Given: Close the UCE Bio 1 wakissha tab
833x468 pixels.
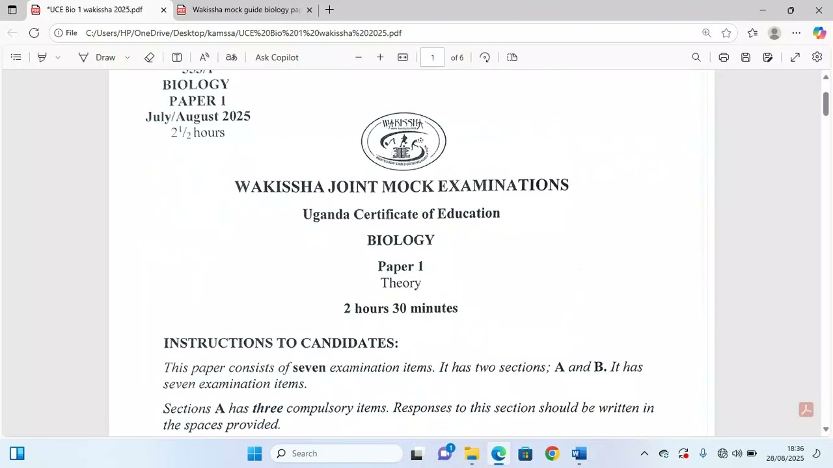Looking at the screenshot, I should pyautogui.click(x=163, y=10).
